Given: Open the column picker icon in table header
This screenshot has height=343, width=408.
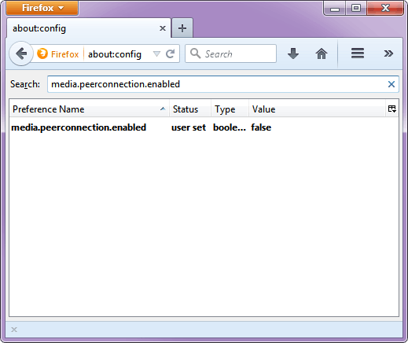Looking at the screenshot, I should click(392, 109).
